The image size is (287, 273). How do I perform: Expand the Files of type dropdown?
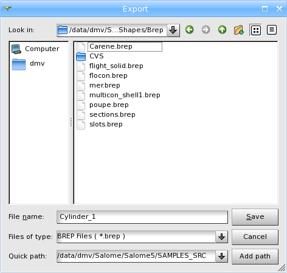coord(221,237)
